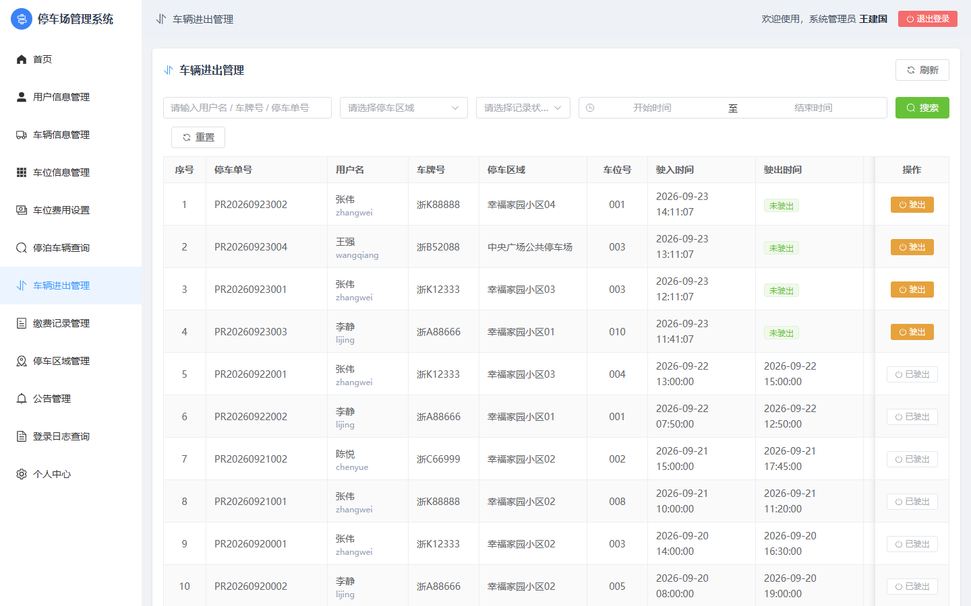Expand the 请选择停车区域 dropdown
This screenshot has width=971, height=606.
coord(404,108)
